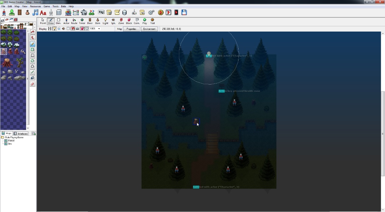Click the Environment button
This screenshot has width=385, height=212.
point(149,29)
